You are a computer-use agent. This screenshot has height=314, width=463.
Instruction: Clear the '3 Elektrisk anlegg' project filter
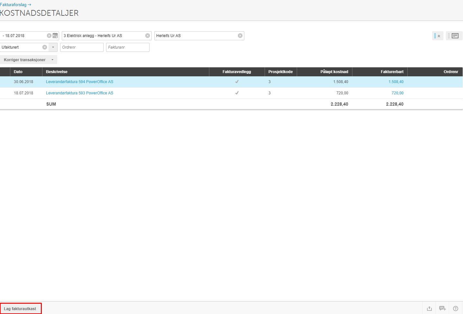[x=148, y=36]
